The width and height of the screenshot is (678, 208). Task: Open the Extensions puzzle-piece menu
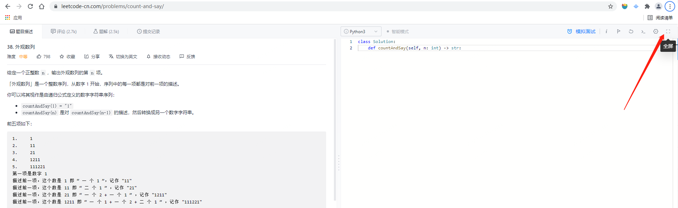(647, 6)
